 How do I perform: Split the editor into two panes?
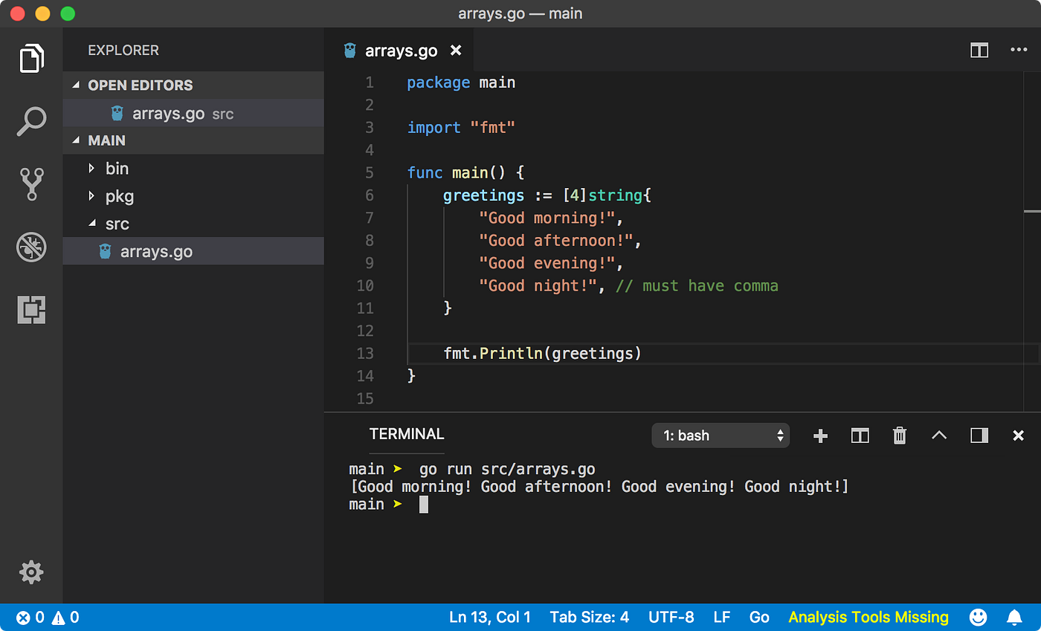979,51
